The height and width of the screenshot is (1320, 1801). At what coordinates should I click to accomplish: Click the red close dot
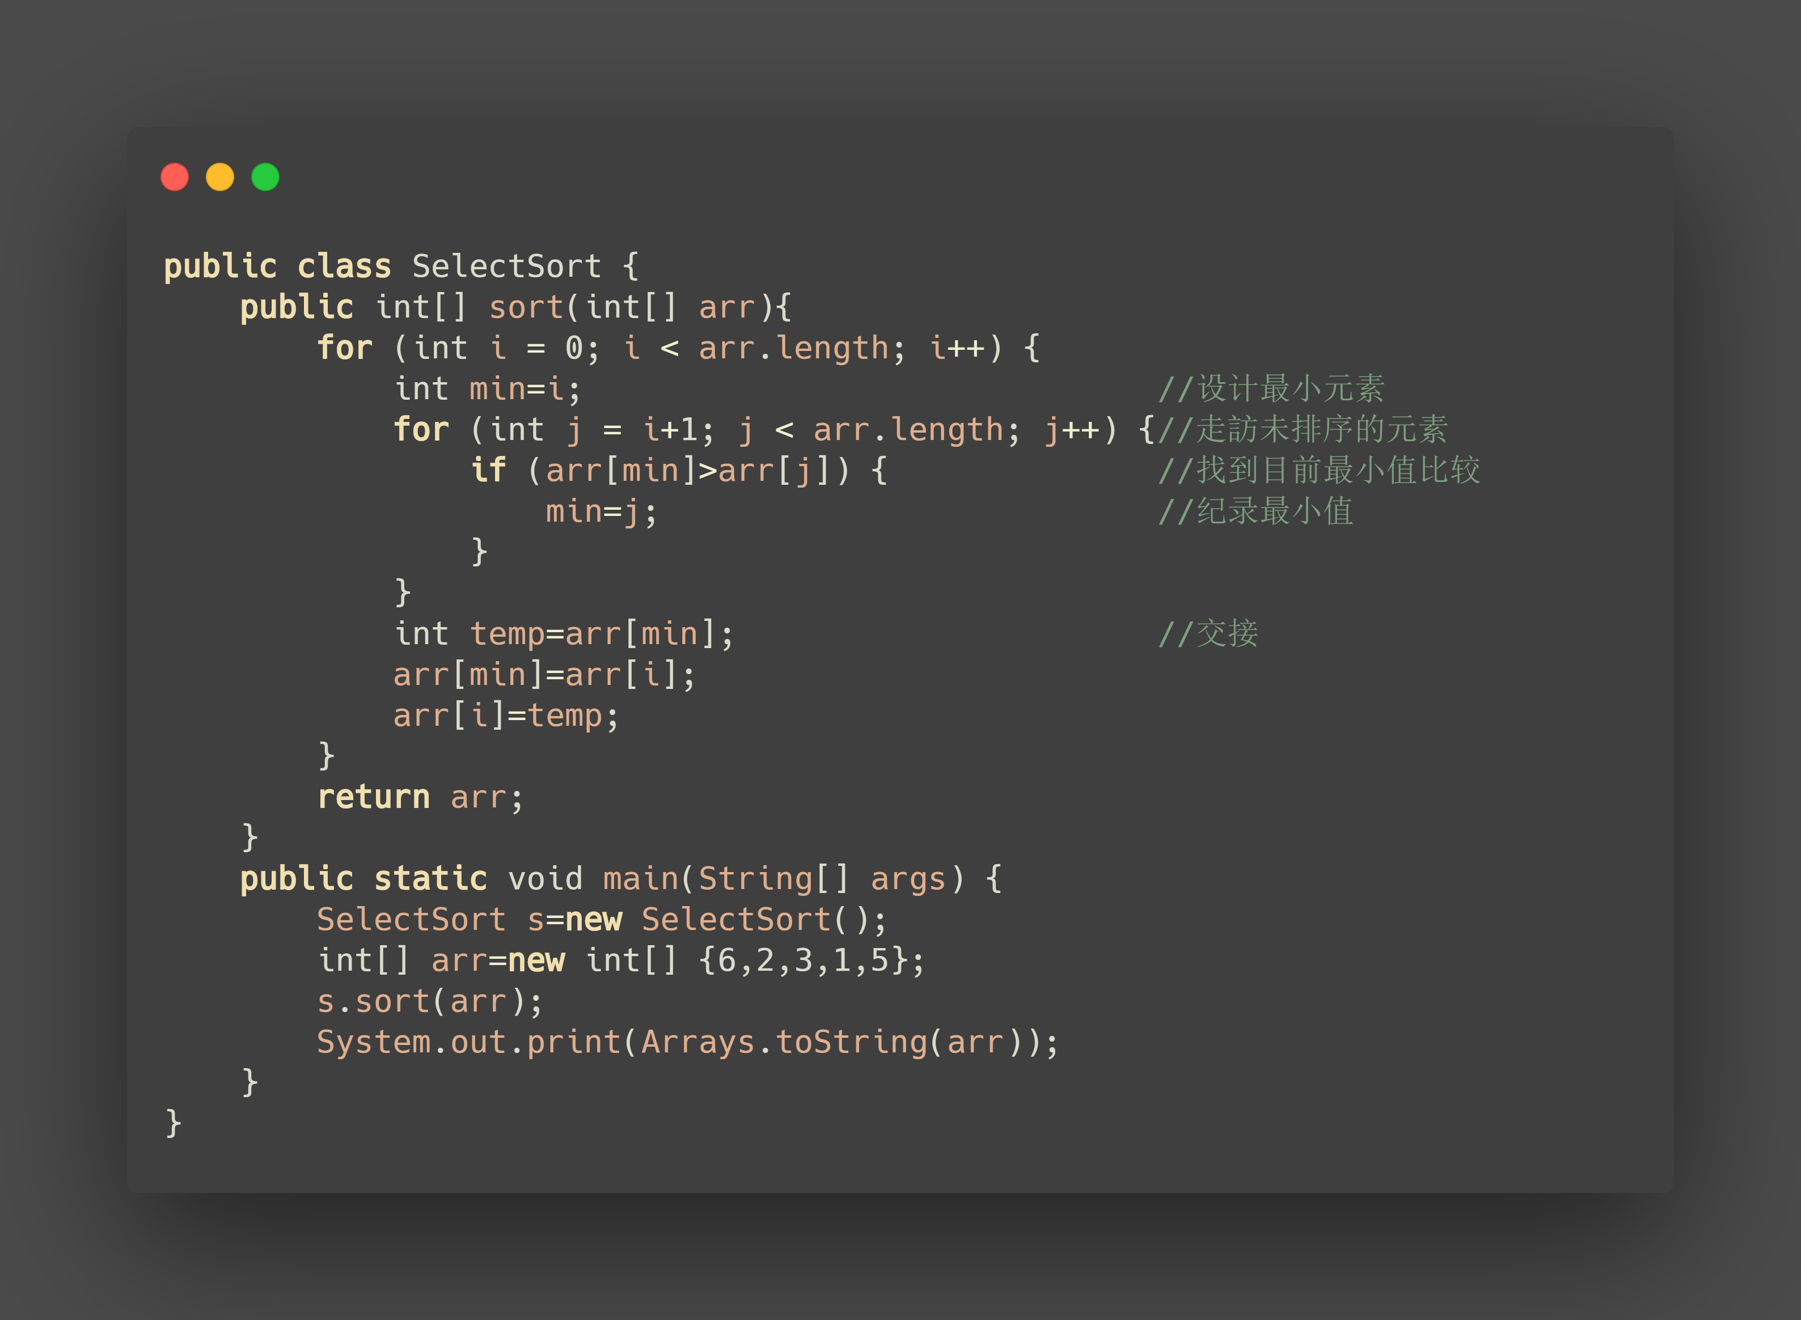click(174, 176)
